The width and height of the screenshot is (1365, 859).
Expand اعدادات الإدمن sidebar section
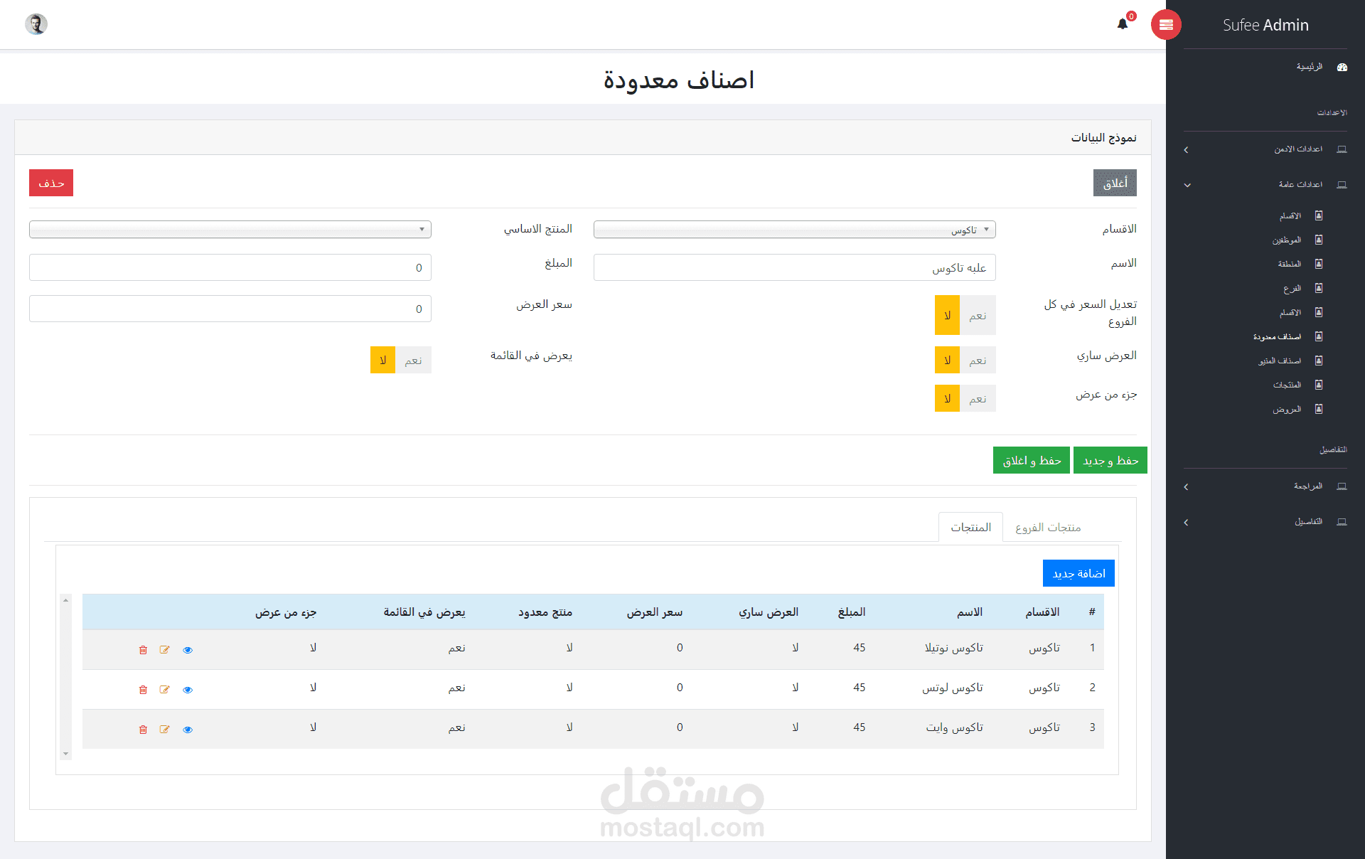[1297, 149]
